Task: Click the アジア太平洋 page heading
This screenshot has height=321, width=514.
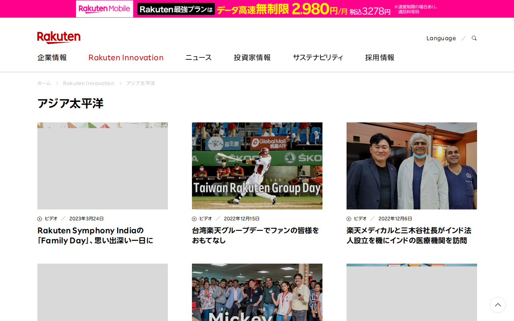Action: pos(70,104)
